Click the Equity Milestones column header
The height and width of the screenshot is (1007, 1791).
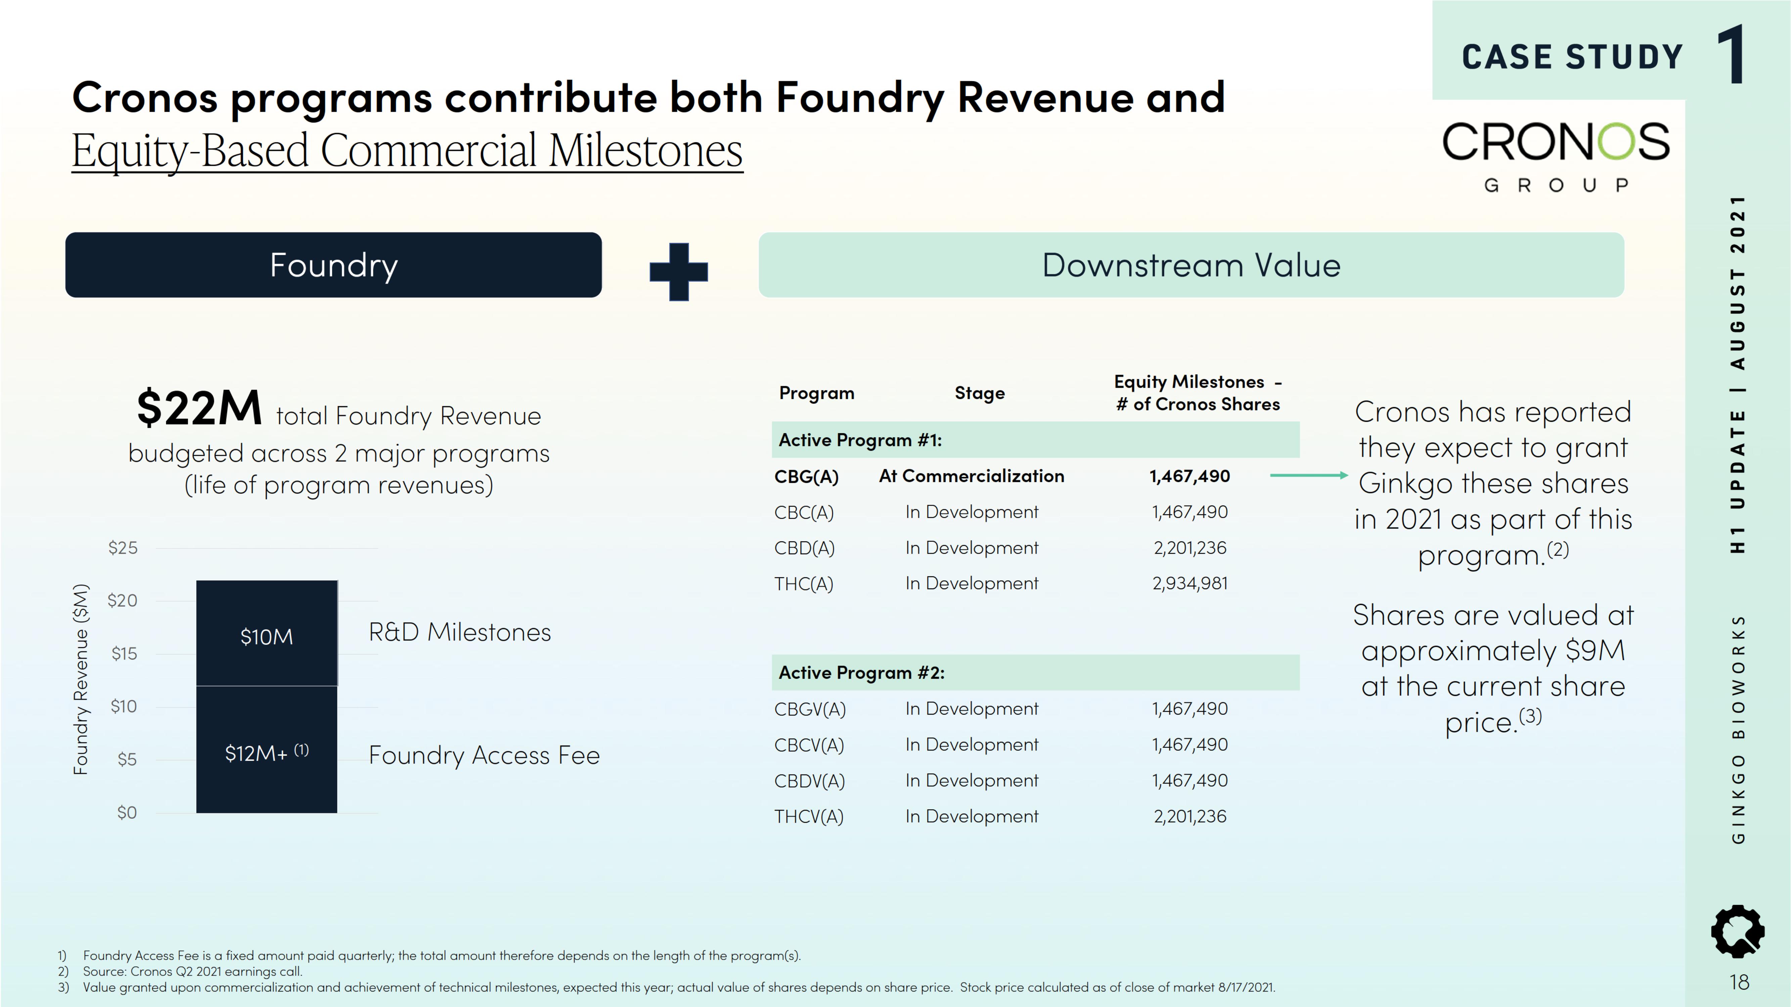point(1198,393)
